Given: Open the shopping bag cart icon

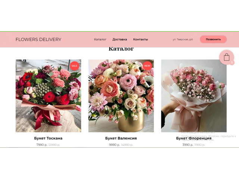Looking at the screenshot, I should pos(226,57).
